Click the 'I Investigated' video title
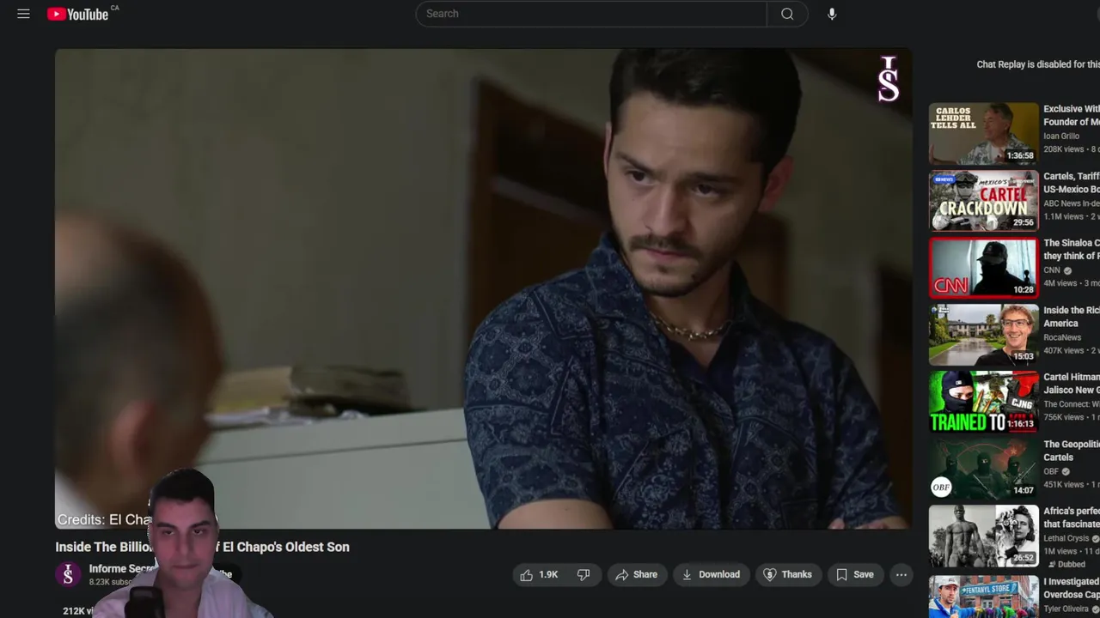 [x=1072, y=587]
